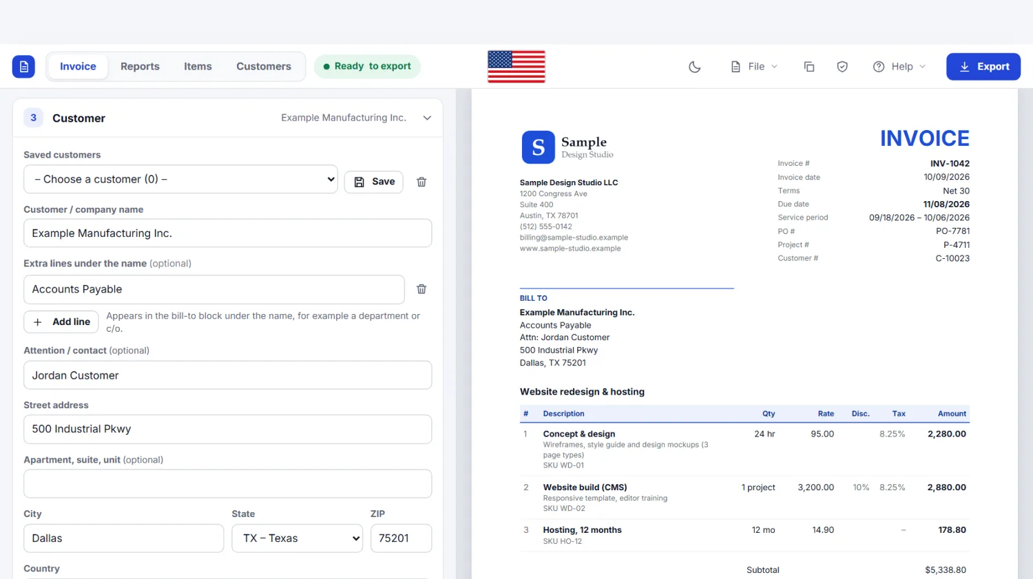
Task: Select the Concept & design line item
Action: [x=744, y=449]
